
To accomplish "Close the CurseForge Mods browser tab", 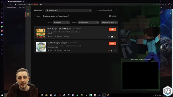I will tap(24, 1).
